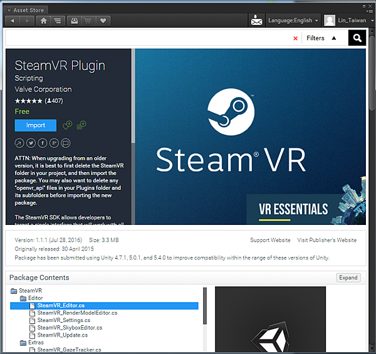
Task: Click the user avatar picture
Action: (x=330, y=21)
